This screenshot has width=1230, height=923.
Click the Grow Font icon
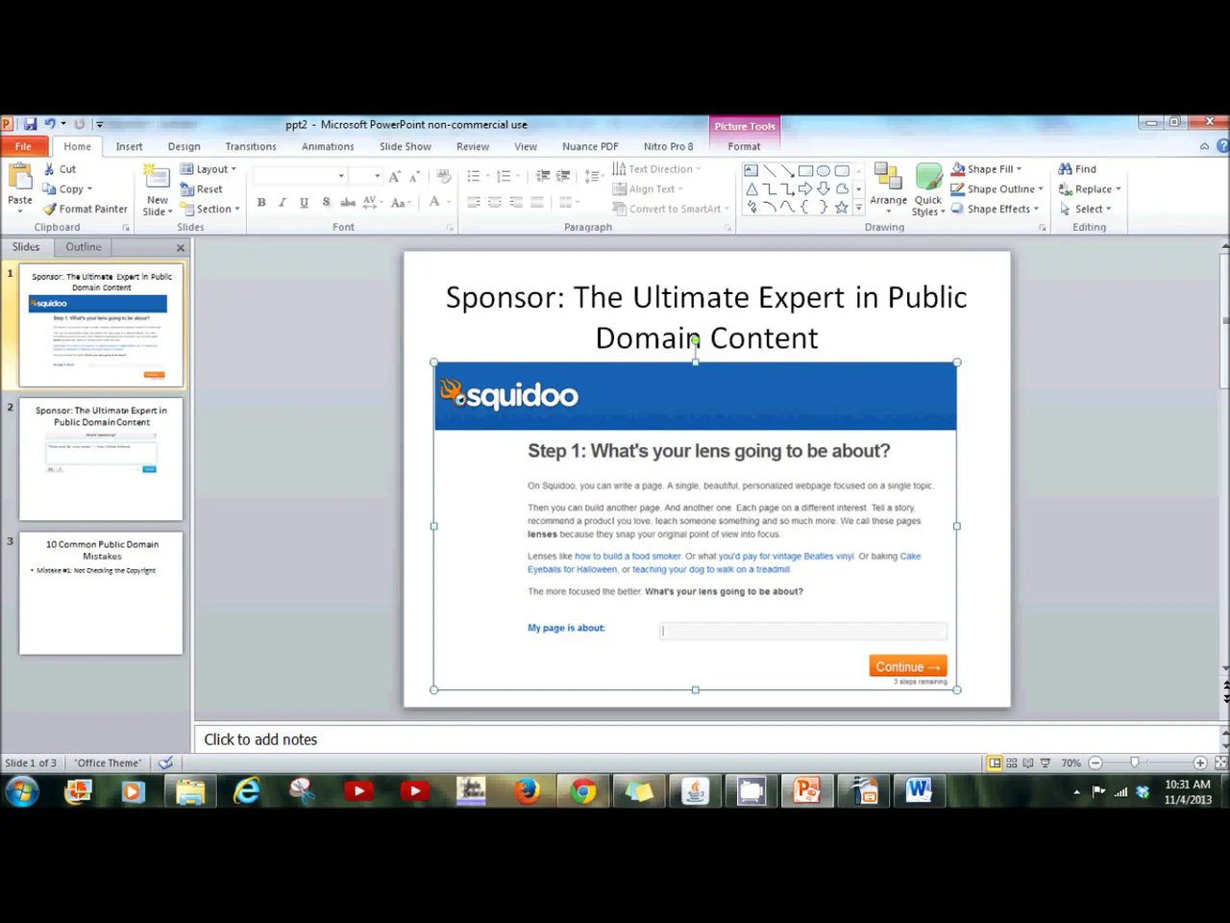[394, 176]
